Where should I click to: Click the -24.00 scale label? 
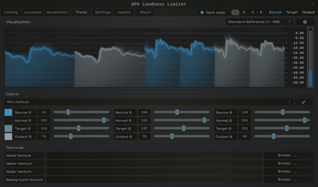[x=298, y=53]
